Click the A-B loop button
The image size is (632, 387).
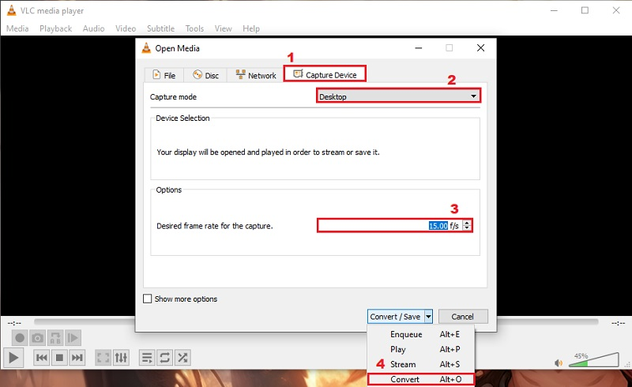pos(55,338)
